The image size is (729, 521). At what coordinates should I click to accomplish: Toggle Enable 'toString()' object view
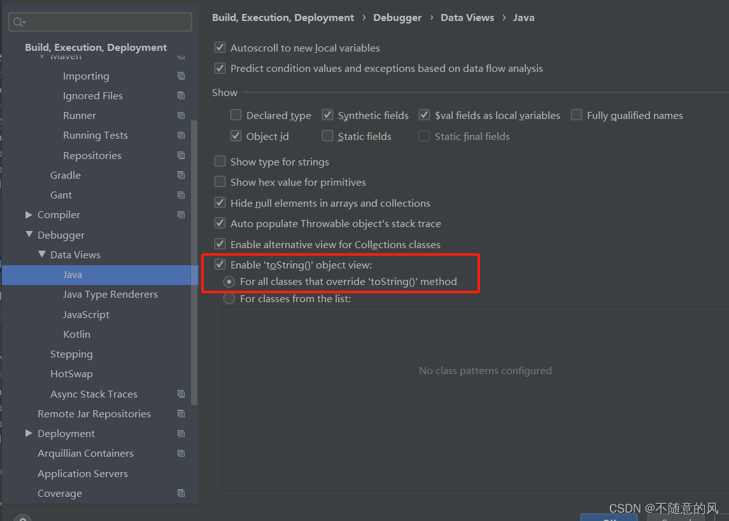coord(220,264)
